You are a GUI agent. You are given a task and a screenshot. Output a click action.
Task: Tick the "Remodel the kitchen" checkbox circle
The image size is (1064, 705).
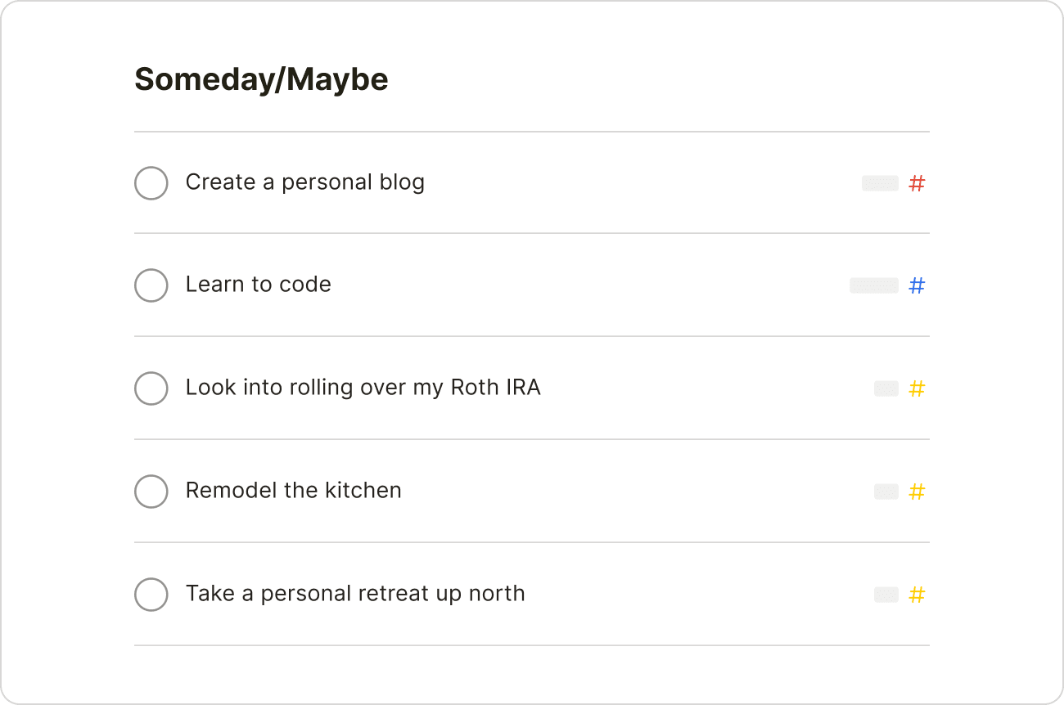151,492
